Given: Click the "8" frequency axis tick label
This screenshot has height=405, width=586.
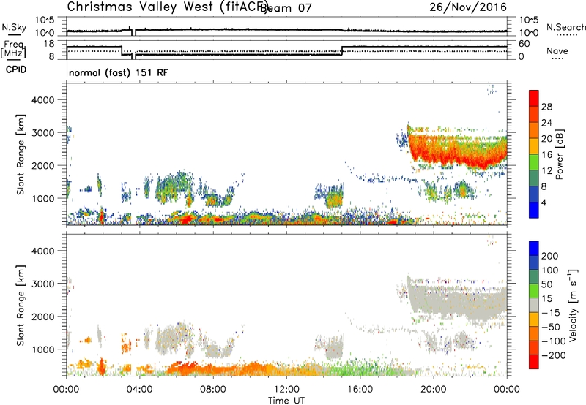Looking at the screenshot, I should pos(51,56).
